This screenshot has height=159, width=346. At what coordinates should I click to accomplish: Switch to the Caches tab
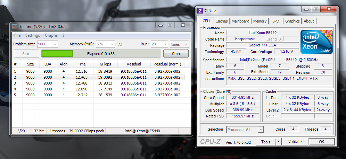(x=222, y=21)
